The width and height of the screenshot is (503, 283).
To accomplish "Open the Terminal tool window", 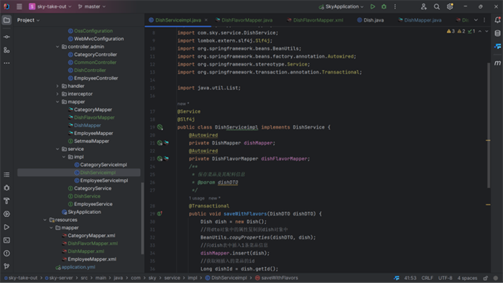I will [6, 241].
